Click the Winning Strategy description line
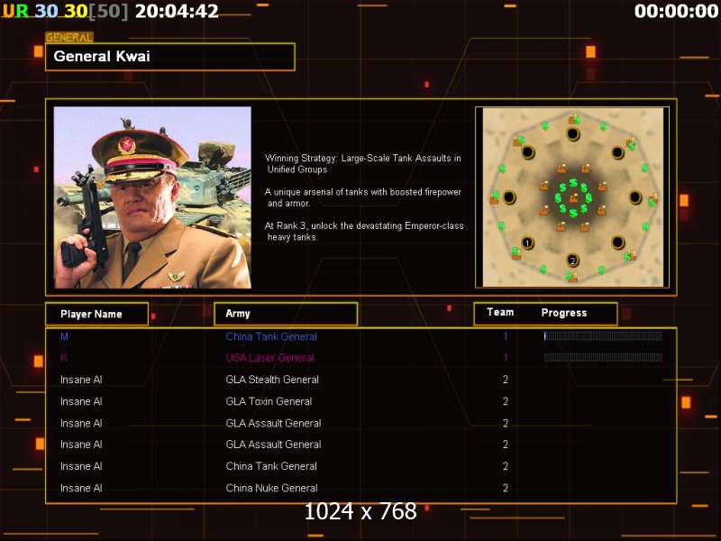Image resolution: width=721 pixels, height=541 pixels. tap(363, 164)
